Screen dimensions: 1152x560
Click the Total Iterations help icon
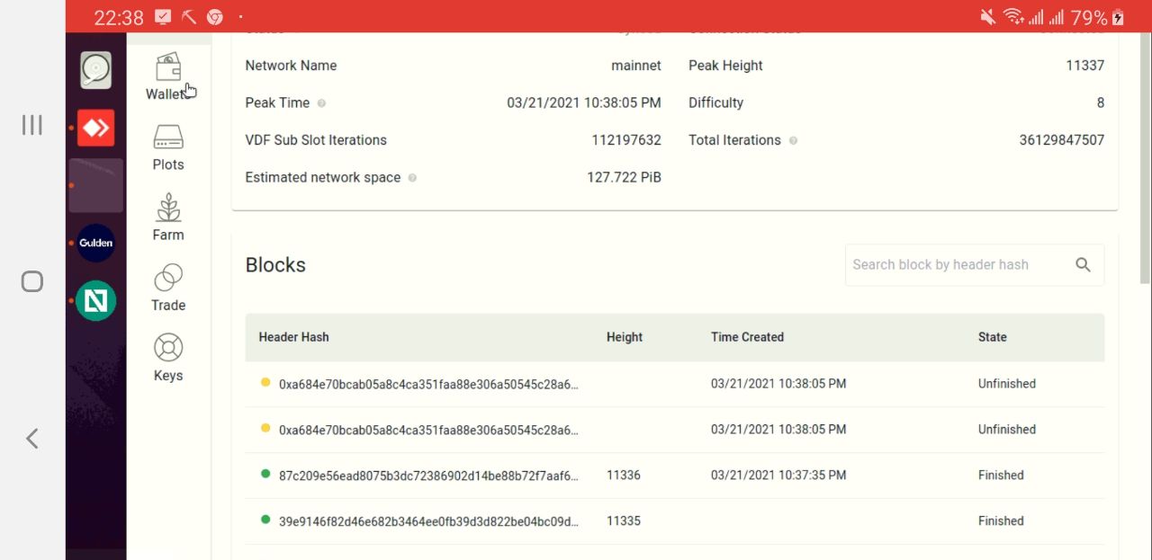[793, 140]
